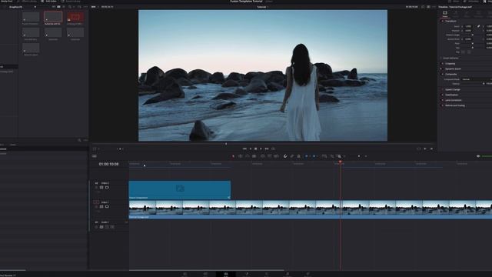Click the 01:00:10:08 timeline timecode field
This screenshot has width=492, height=277.
point(108,164)
